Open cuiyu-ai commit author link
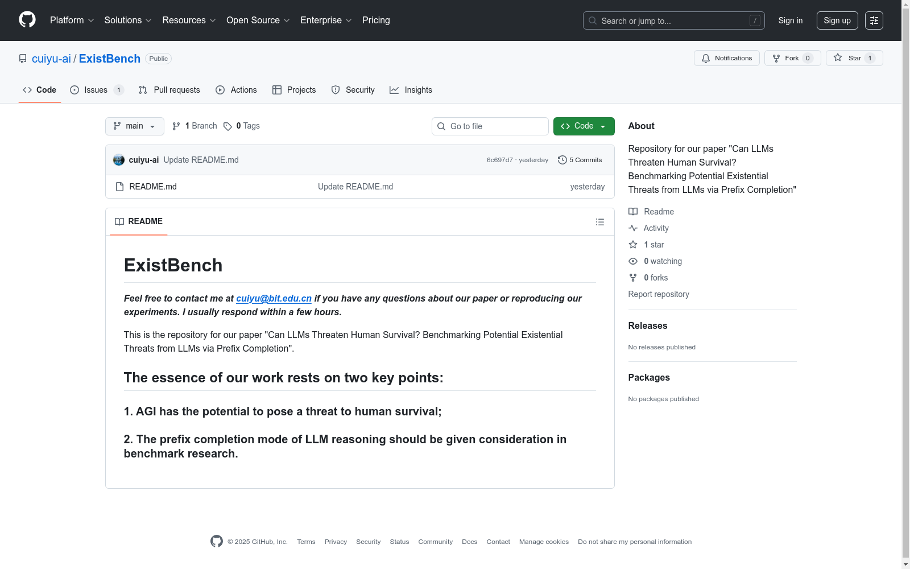 pos(144,160)
